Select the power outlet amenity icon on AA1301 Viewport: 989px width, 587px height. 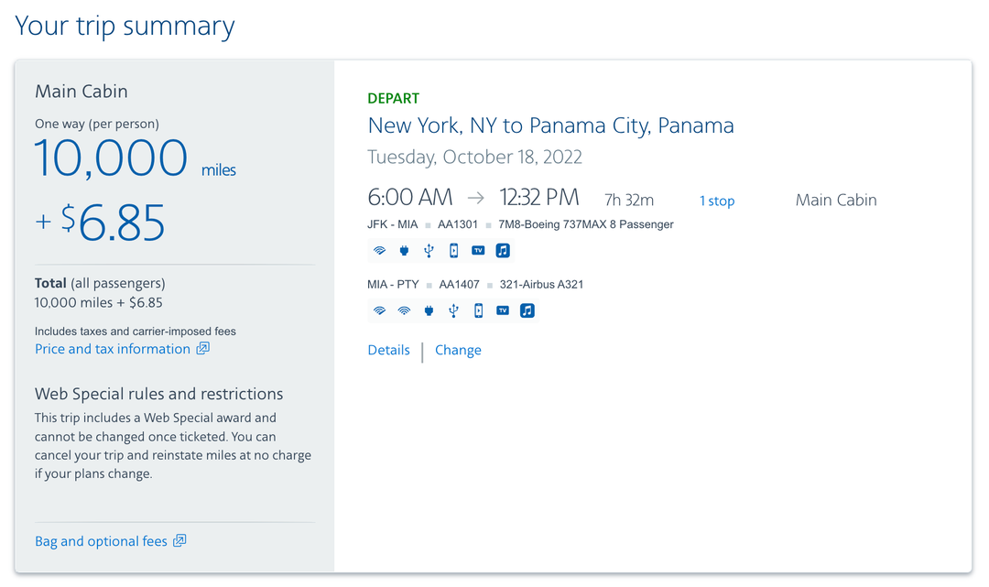click(404, 250)
